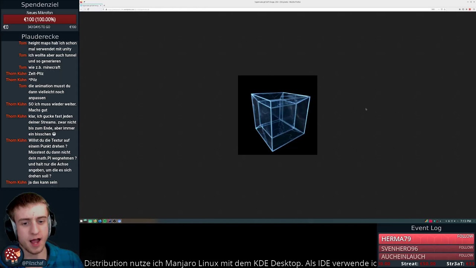
Task: Click the green Spotify-like taskbar icon
Action: click(x=104, y=221)
